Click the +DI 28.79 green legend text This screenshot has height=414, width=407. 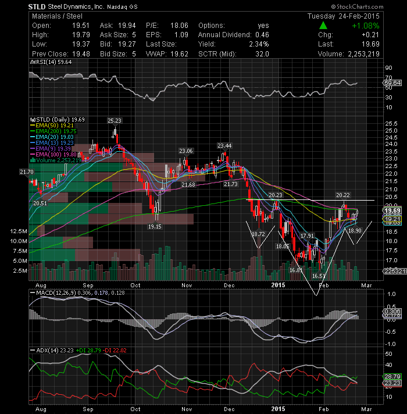click(88, 351)
